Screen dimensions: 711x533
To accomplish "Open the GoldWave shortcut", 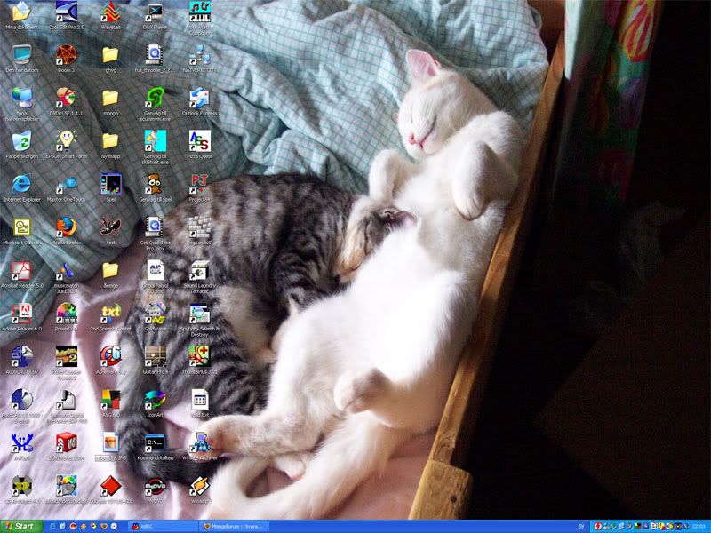I will 155,314.
